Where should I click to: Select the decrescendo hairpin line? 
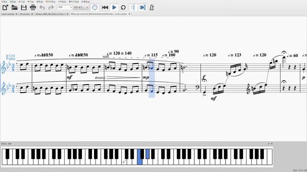(124, 77)
